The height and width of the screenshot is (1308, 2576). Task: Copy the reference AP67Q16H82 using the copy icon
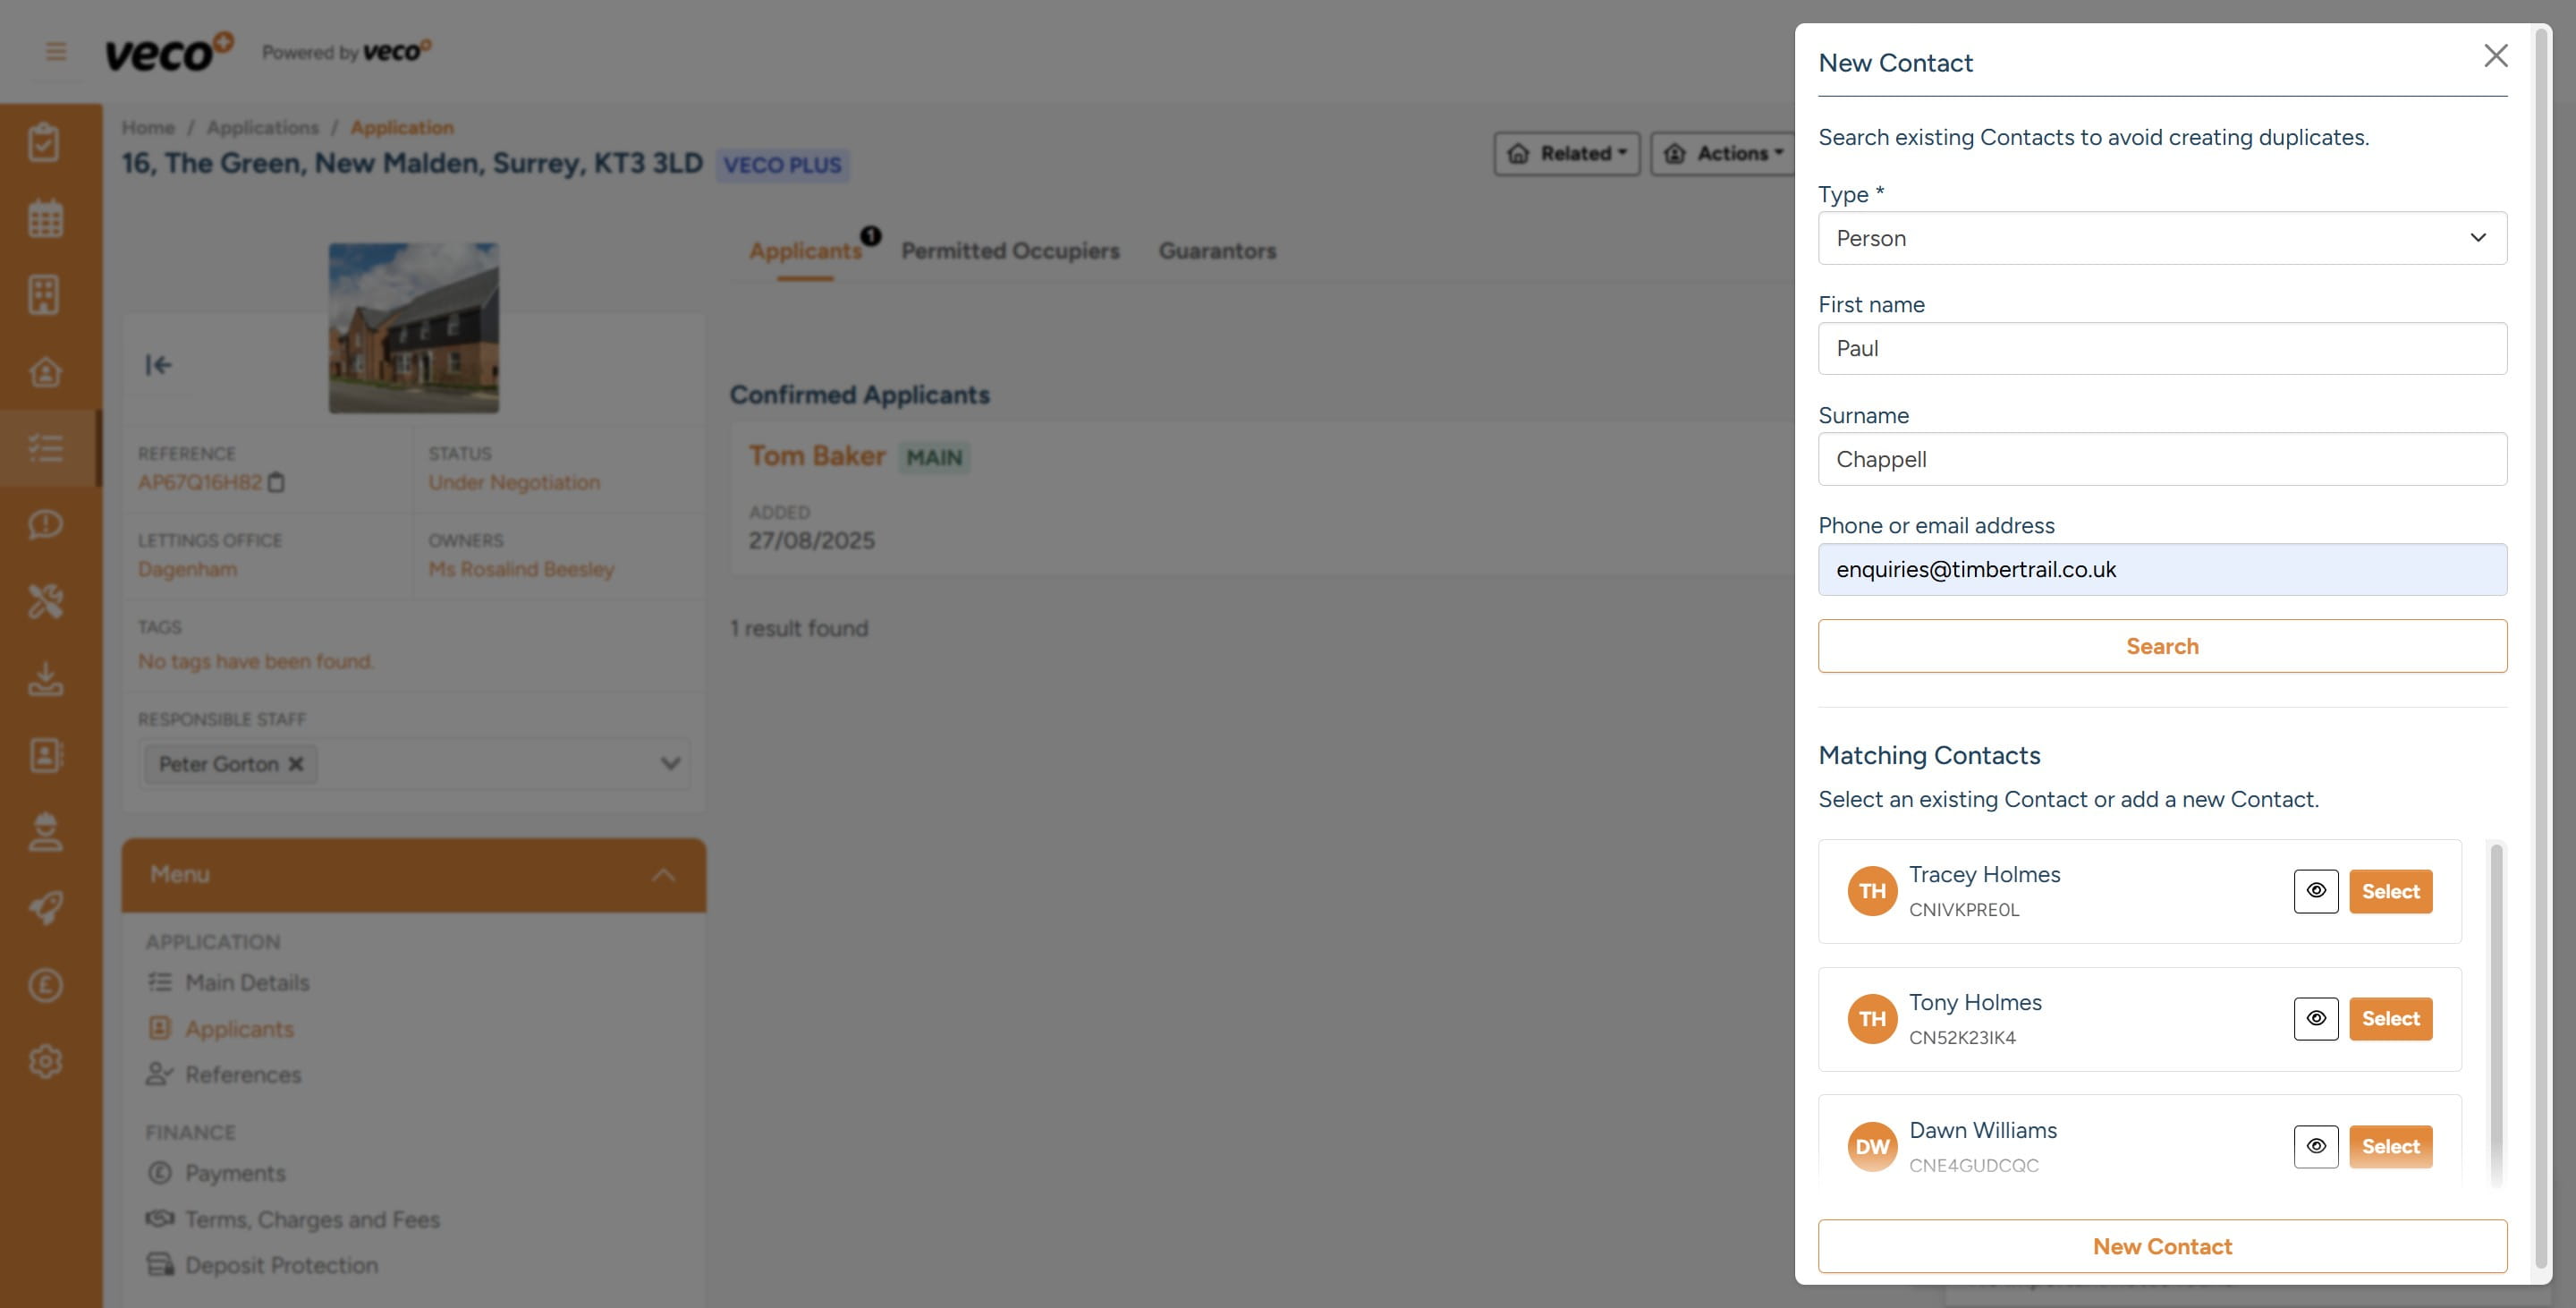277,482
